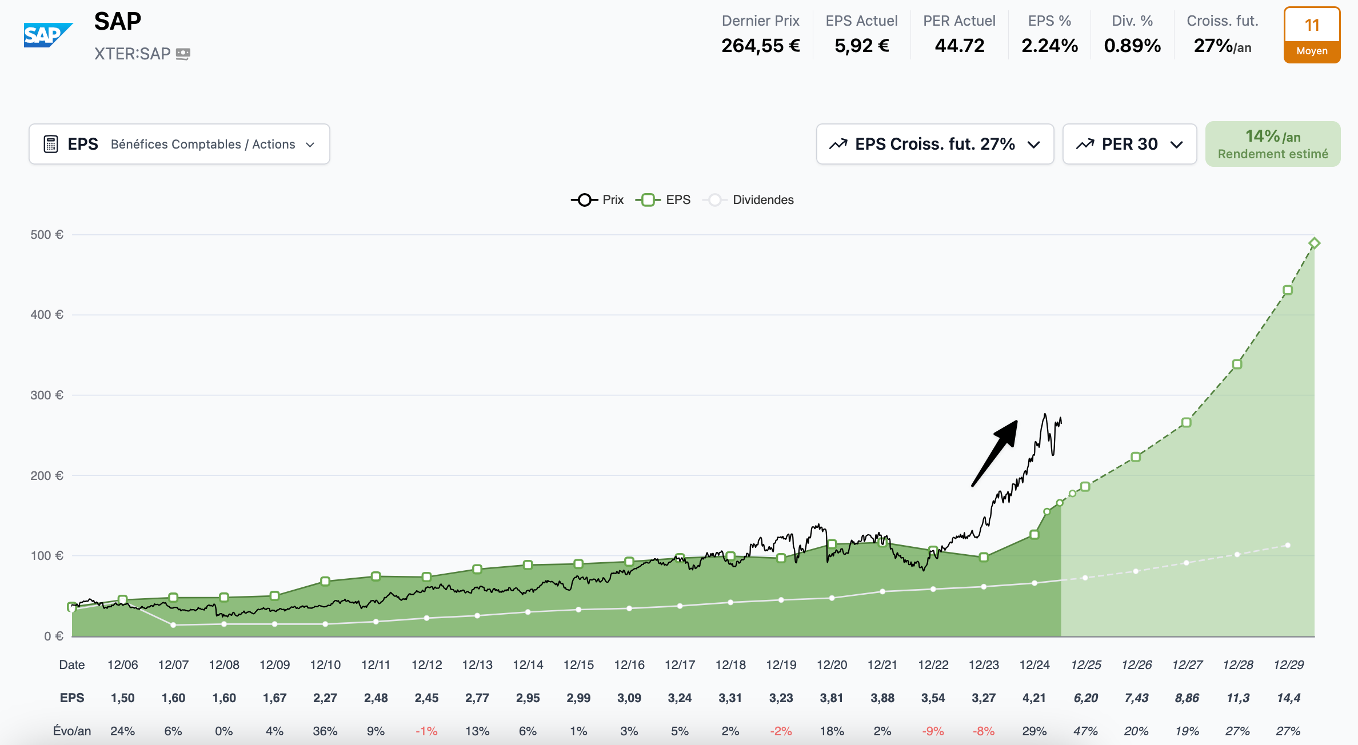Viewport: 1358px width, 745px height.
Task: Click the trend arrow icon beside PER 30
Action: (1085, 144)
